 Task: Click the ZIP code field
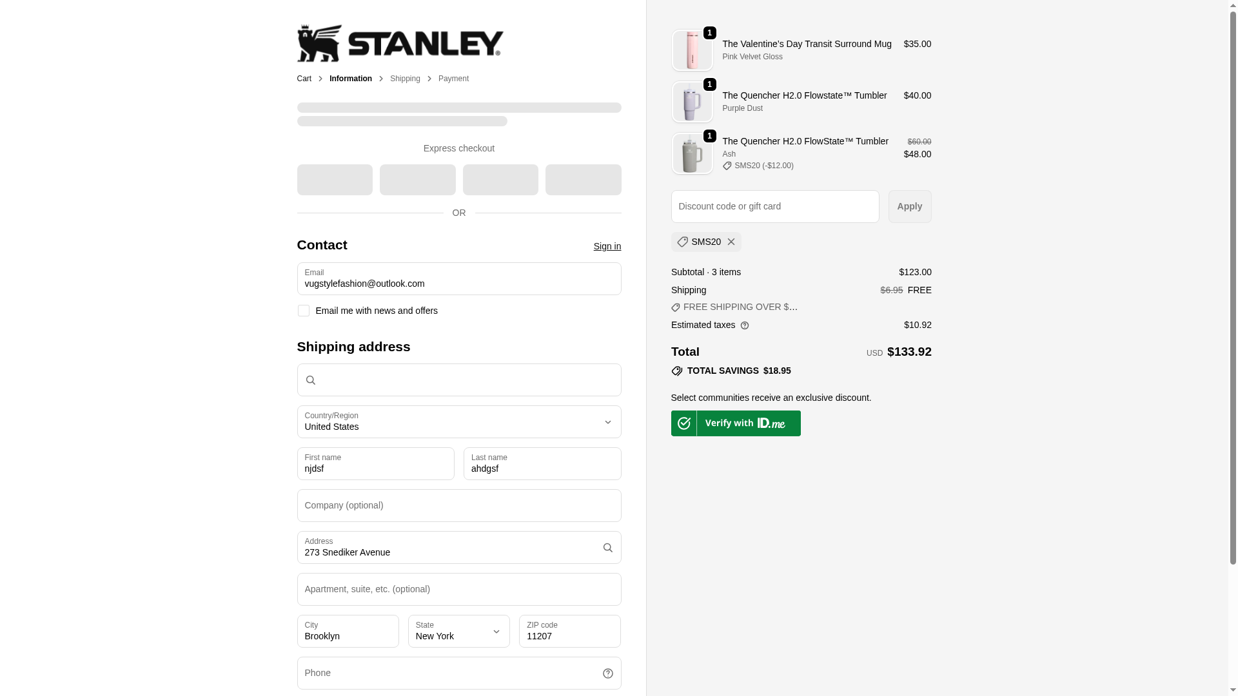coord(569,632)
